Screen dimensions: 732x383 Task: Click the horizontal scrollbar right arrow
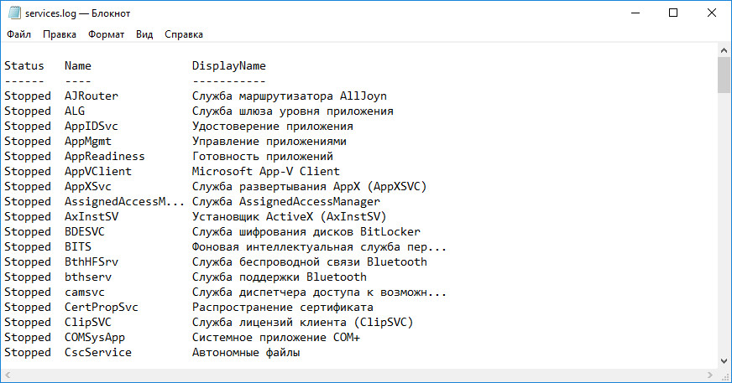(x=710, y=375)
